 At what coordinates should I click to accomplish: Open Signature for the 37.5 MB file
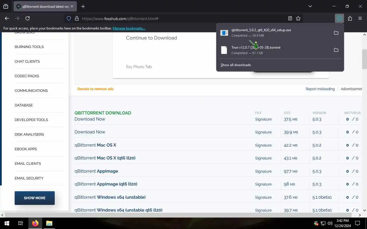(x=263, y=119)
